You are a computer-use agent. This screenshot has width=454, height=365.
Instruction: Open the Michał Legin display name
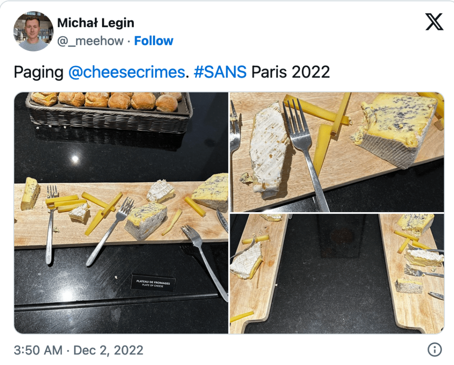[x=96, y=23]
